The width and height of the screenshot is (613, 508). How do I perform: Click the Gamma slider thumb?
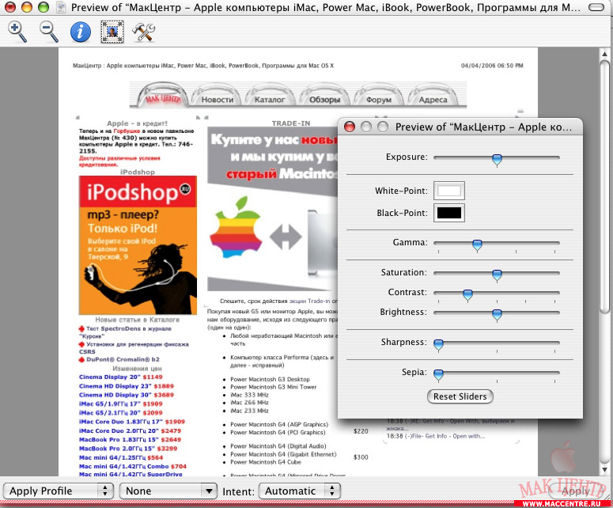[x=477, y=245]
